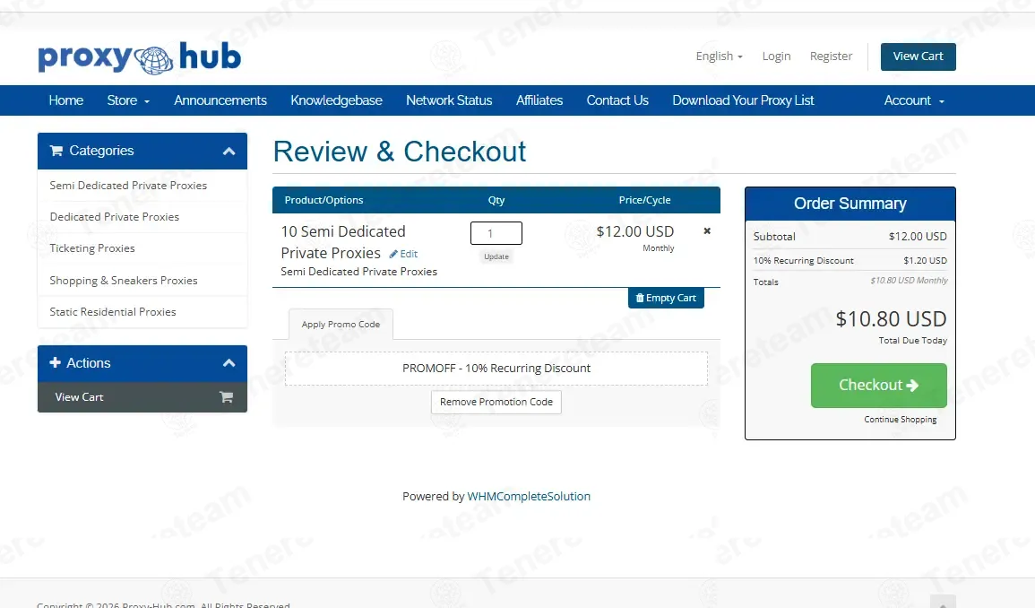Click the Subtotal row label
Screen dimensions: 1035x608
[x=774, y=237]
